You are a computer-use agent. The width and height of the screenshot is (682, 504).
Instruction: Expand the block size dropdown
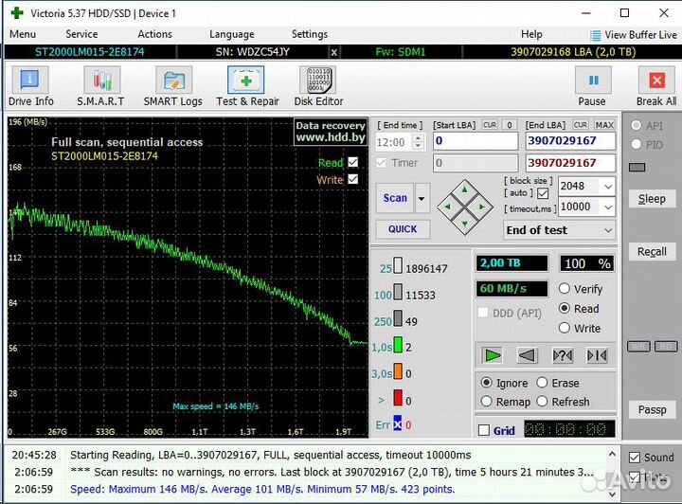pos(606,187)
